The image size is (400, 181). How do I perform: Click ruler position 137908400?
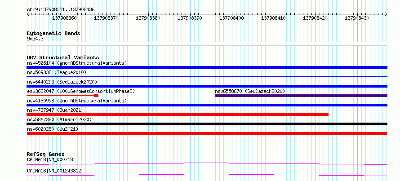[x=231, y=18]
